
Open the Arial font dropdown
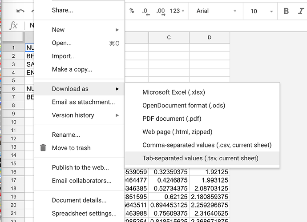pyautogui.click(x=214, y=11)
